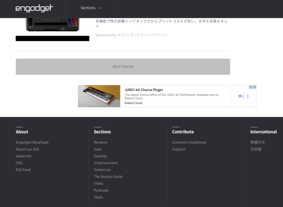The image size is (283, 207).
Task: Open Comment Guidelines link
Action: [189, 142]
